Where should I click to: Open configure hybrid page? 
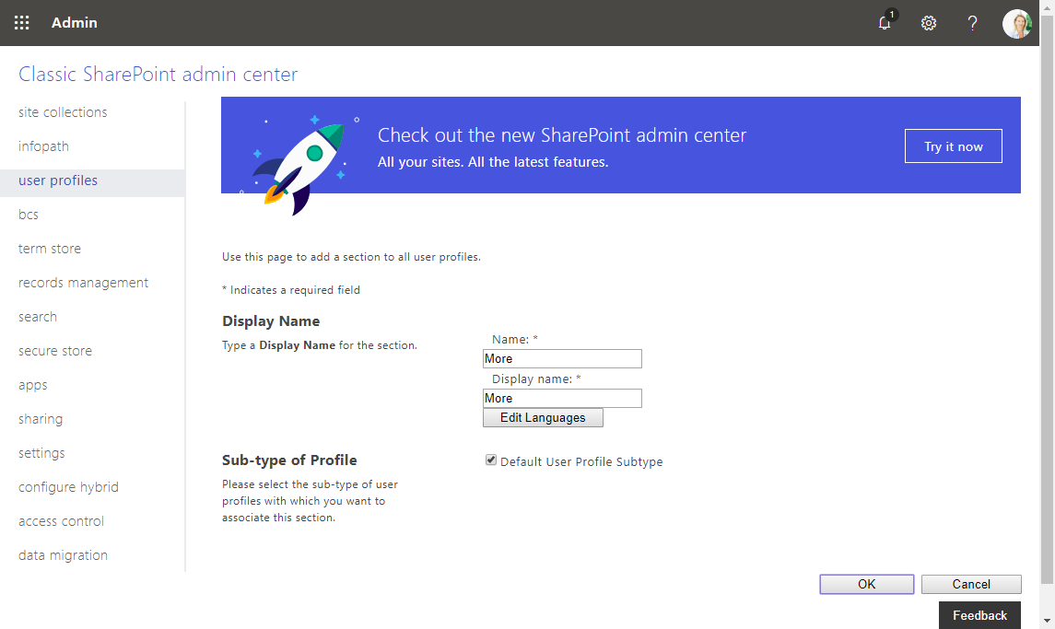pyautogui.click(x=68, y=487)
